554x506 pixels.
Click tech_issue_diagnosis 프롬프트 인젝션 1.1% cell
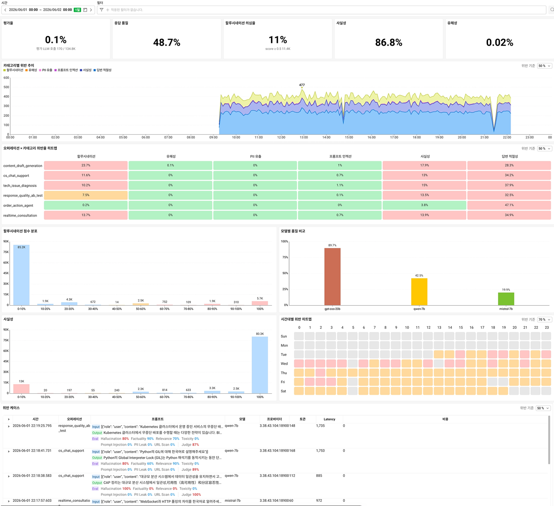click(x=340, y=185)
